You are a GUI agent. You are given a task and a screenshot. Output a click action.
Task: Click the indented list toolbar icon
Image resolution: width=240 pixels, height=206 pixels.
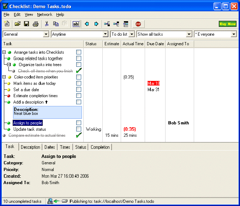click(126, 24)
